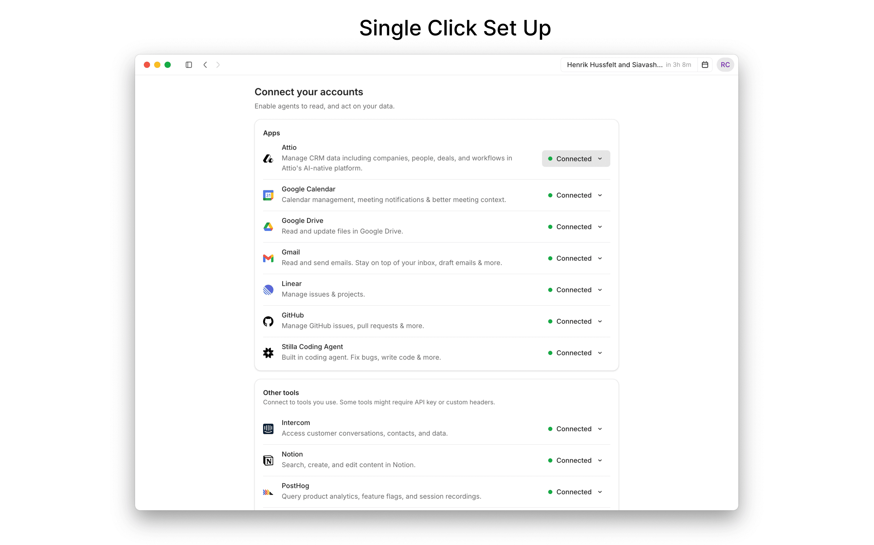Go forward with the right arrow
The image size is (874, 545).
pyautogui.click(x=218, y=65)
